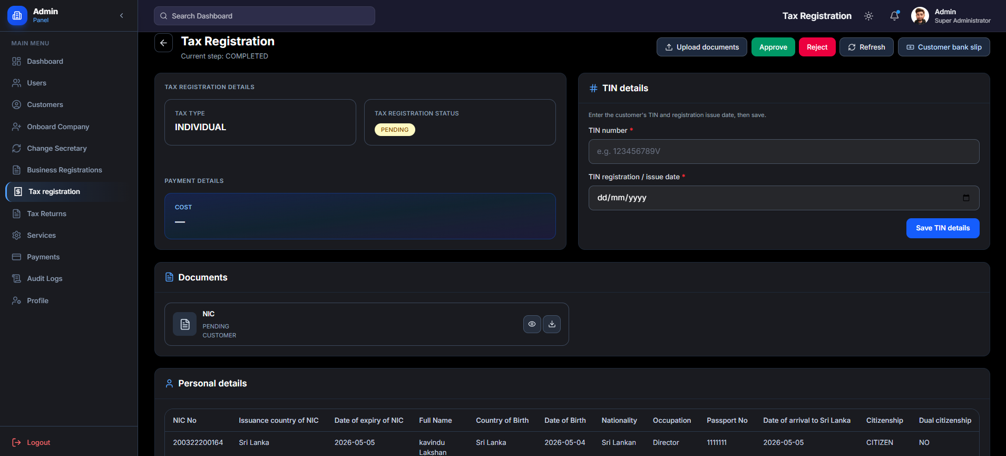The height and width of the screenshot is (456, 1006).
Task: Open Customer bank slip
Action: click(944, 47)
